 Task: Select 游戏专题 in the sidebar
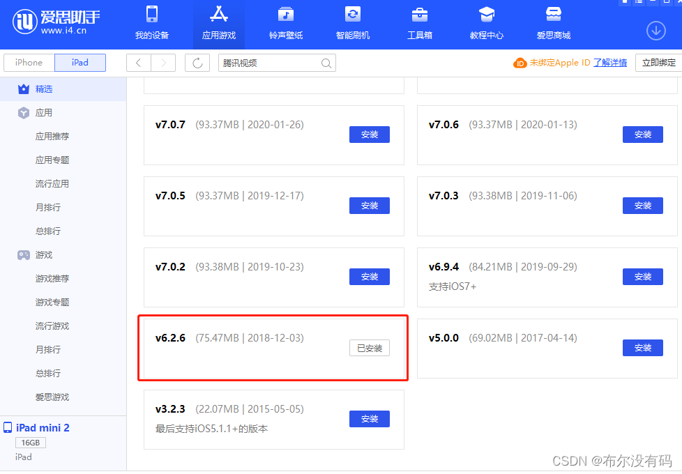pyautogui.click(x=52, y=303)
